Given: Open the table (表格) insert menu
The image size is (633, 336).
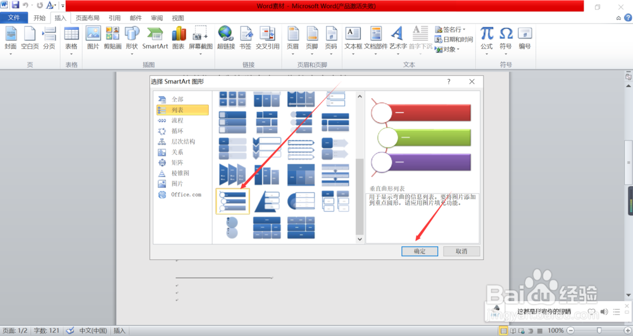Looking at the screenshot, I should pos(72,39).
